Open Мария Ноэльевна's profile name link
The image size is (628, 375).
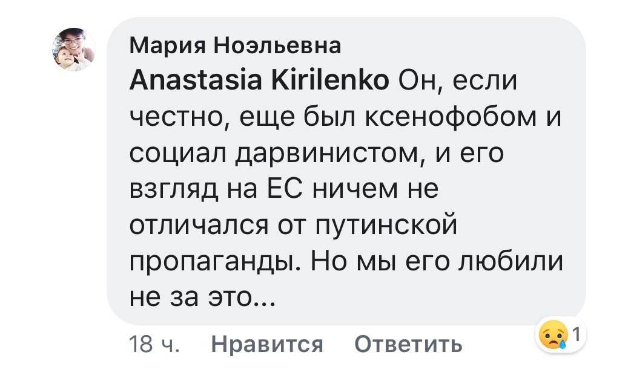tap(236, 45)
